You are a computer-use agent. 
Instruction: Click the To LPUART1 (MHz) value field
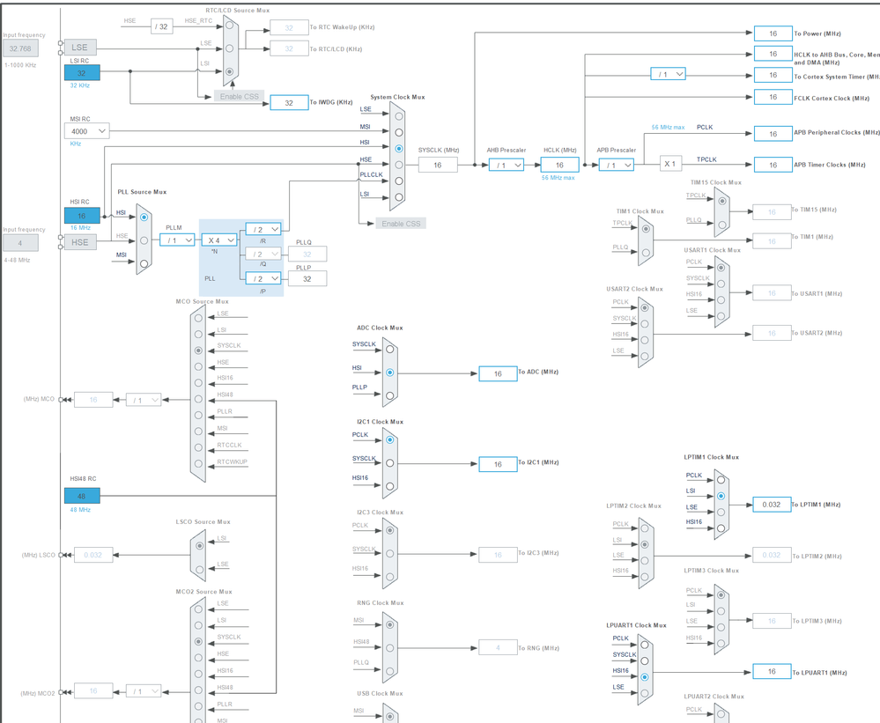(772, 671)
